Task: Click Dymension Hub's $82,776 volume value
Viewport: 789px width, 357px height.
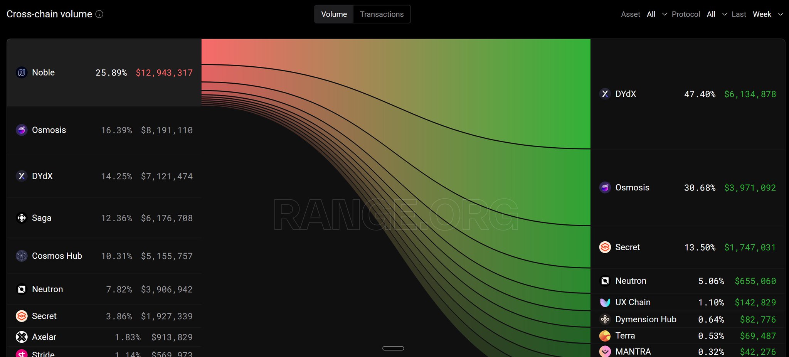Action: click(758, 320)
